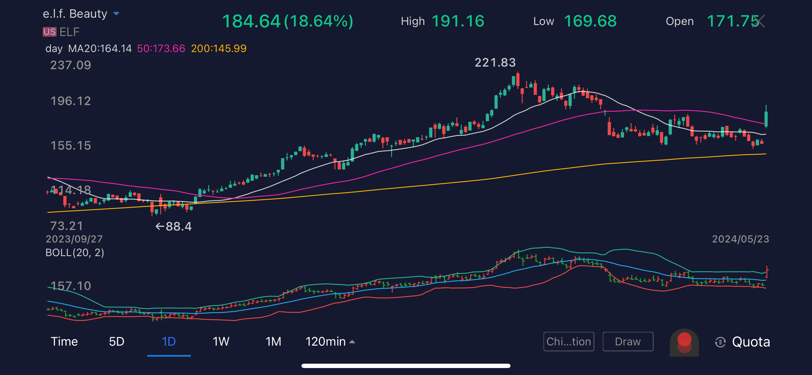The height and width of the screenshot is (375, 812).
Task: Click the 88.4 low arrow marker
Action: [x=173, y=226]
